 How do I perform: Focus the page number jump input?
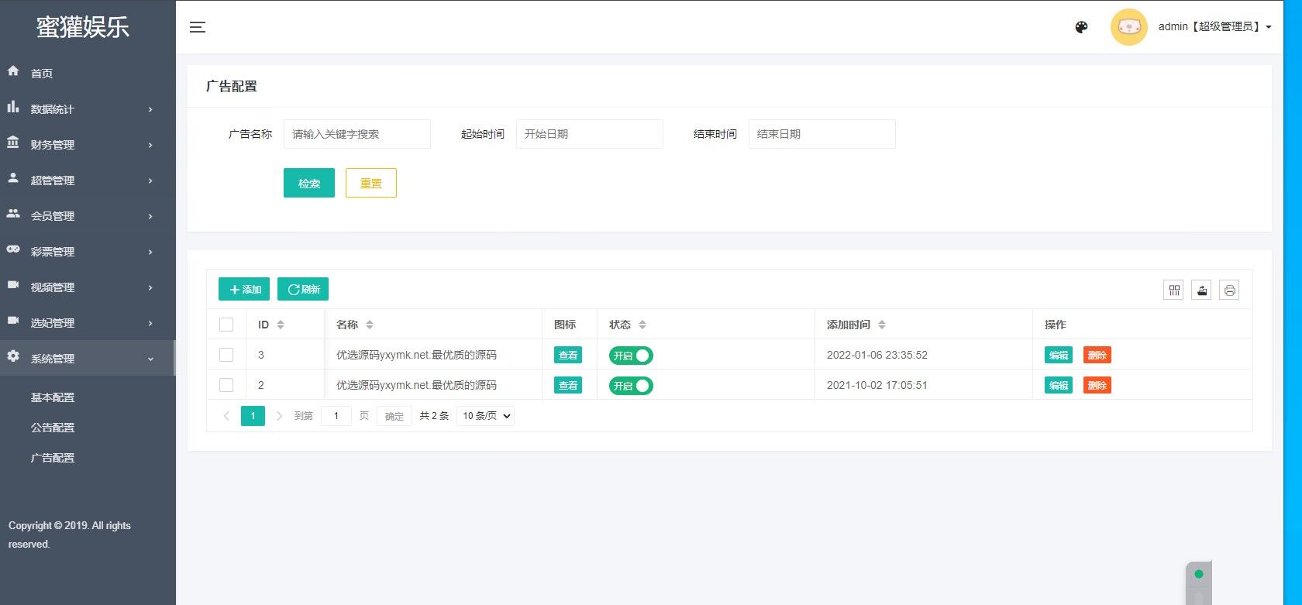coord(336,416)
